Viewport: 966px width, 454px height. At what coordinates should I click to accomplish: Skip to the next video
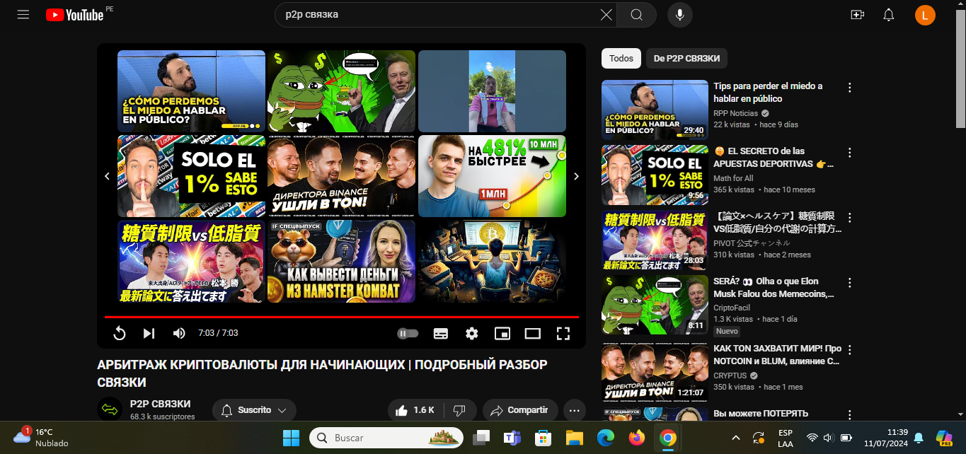[149, 333]
